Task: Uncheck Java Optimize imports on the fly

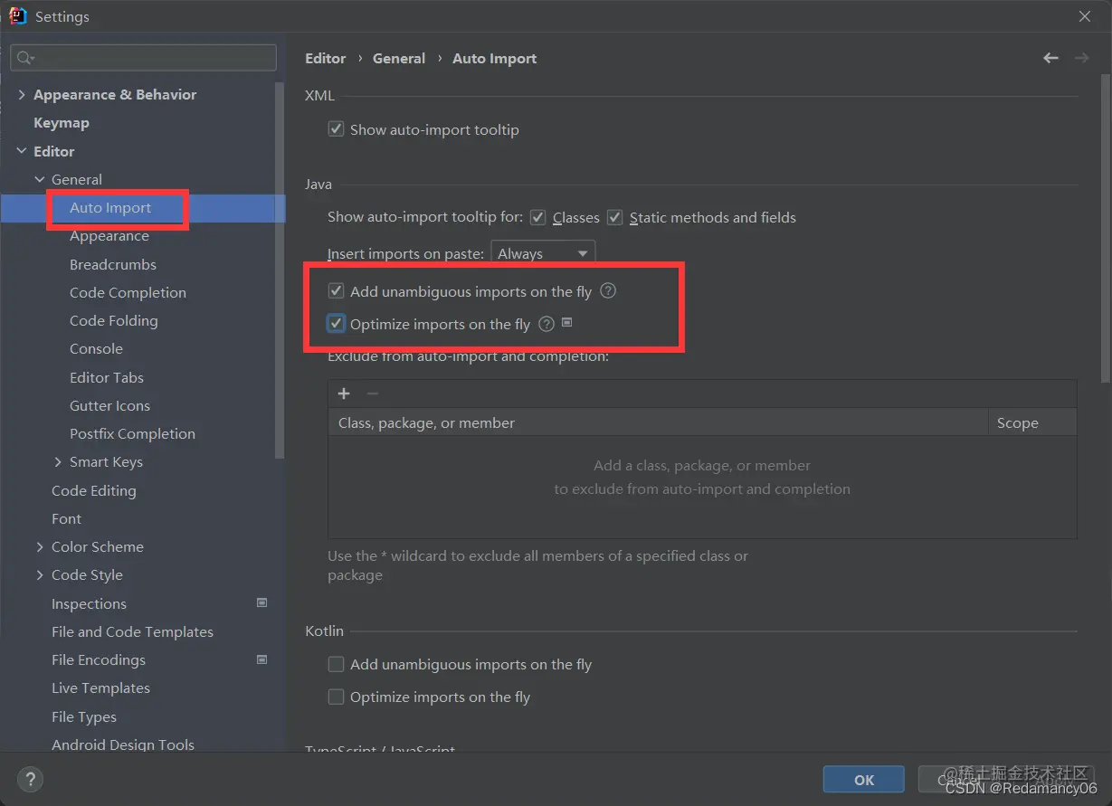Action: [336, 324]
